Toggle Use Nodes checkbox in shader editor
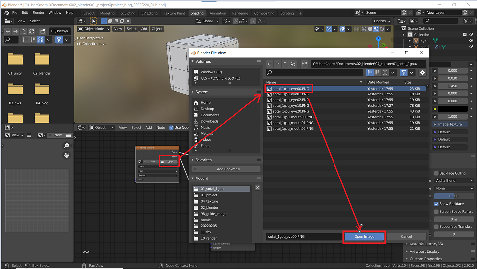This screenshot has width=477, height=269. (x=171, y=128)
